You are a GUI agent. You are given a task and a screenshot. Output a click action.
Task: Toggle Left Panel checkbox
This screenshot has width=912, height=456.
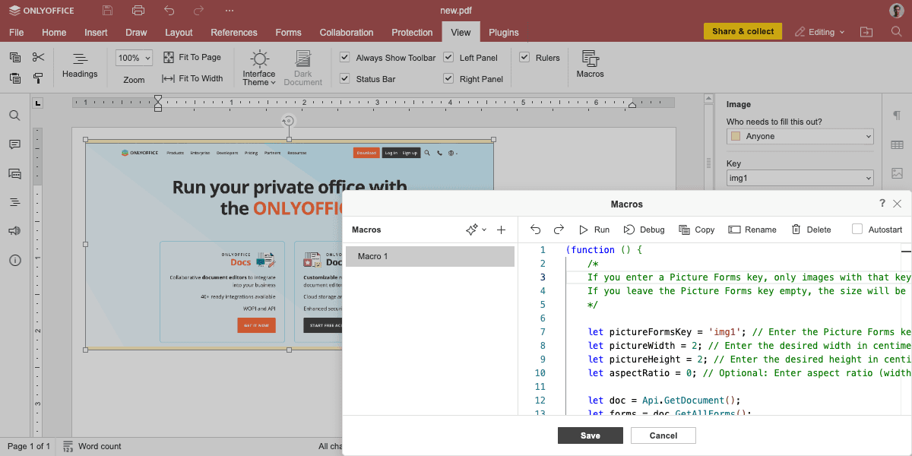tap(448, 58)
